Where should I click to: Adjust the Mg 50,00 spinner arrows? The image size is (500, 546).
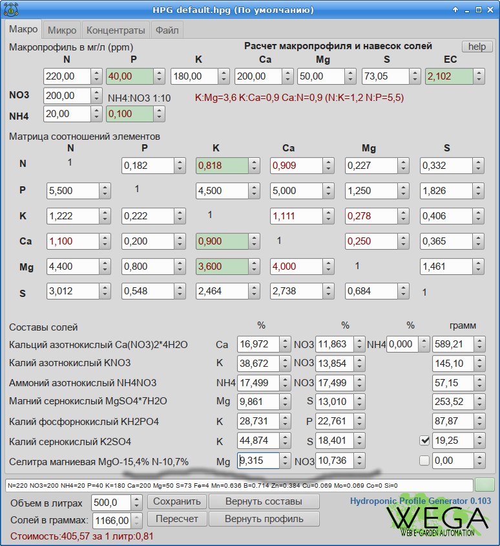pyautogui.click(x=350, y=76)
